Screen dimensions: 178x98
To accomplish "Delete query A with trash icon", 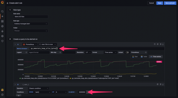I will pyautogui.click(x=160, y=44).
